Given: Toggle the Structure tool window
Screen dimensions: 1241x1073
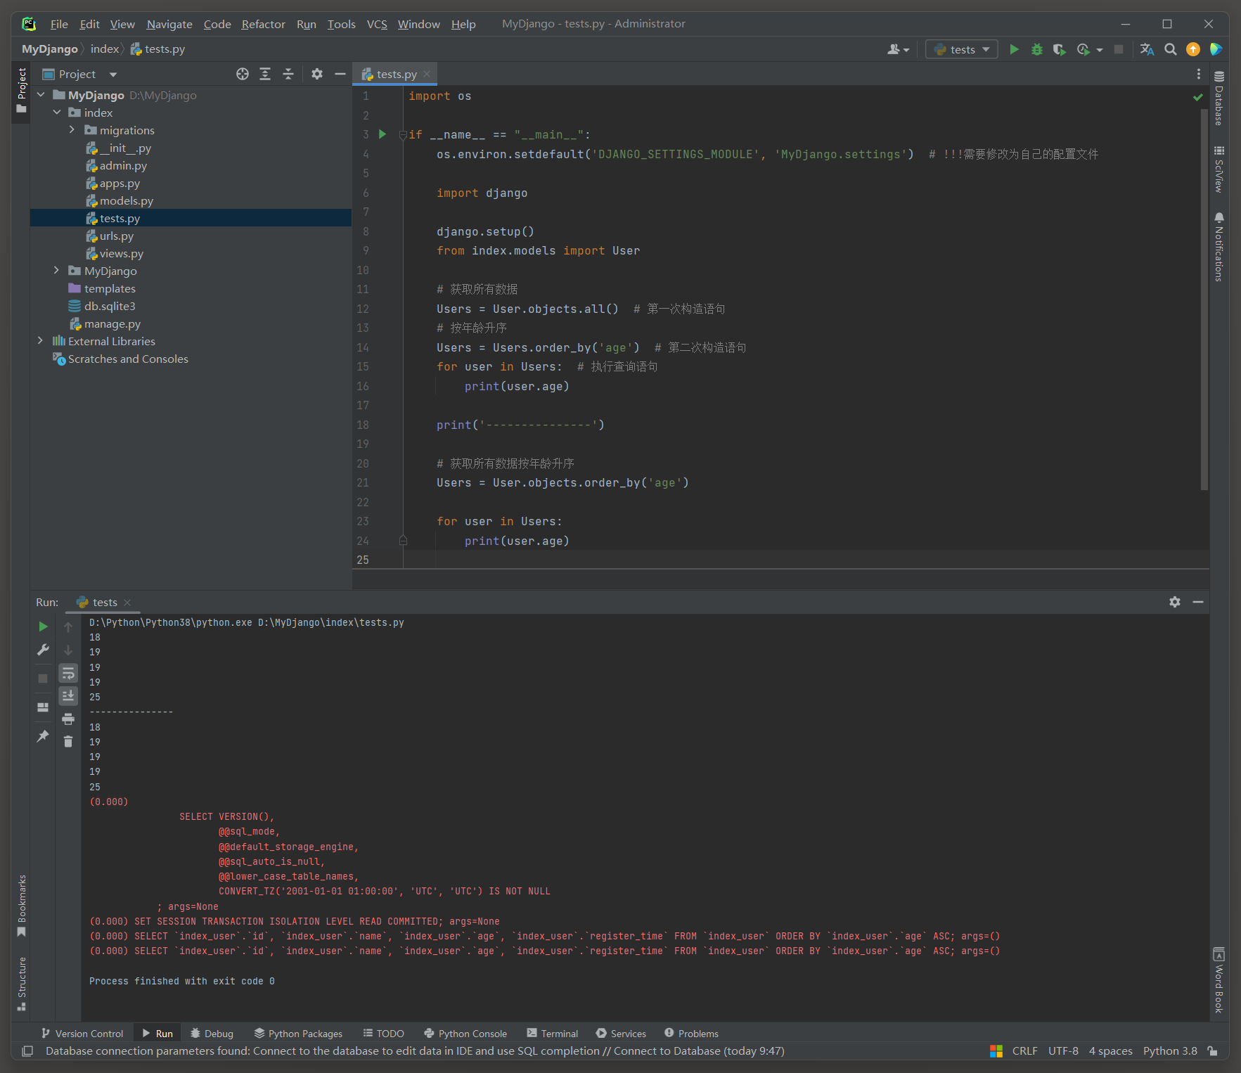Looking at the screenshot, I should (21, 983).
